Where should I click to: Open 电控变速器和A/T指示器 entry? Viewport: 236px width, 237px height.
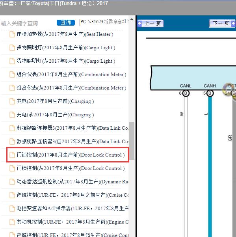point(72,209)
